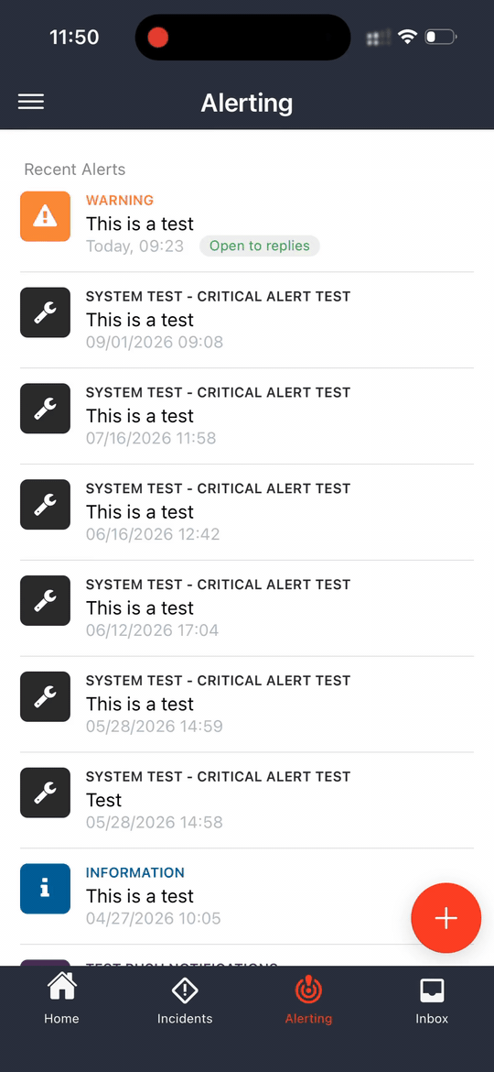The width and height of the screenshot is (494, 1072).
Task: Create a new alert with the plus button
Action: coord(446,917)
